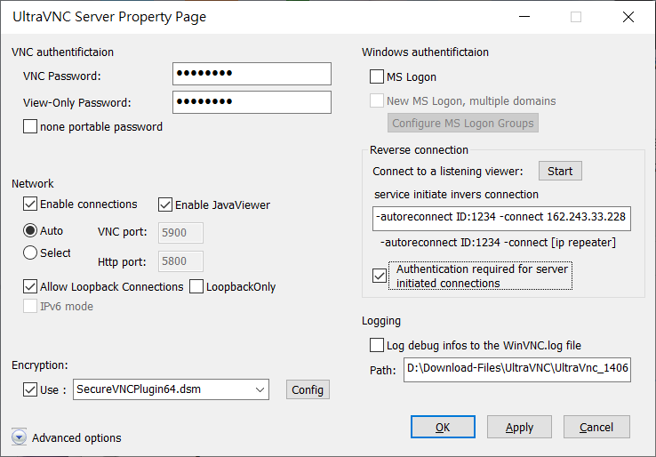Disable the Enable JavaViewer checkbox

pyautogui.click(x=165, y=204)
